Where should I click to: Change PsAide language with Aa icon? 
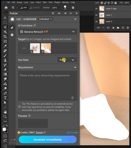(59, 13)
